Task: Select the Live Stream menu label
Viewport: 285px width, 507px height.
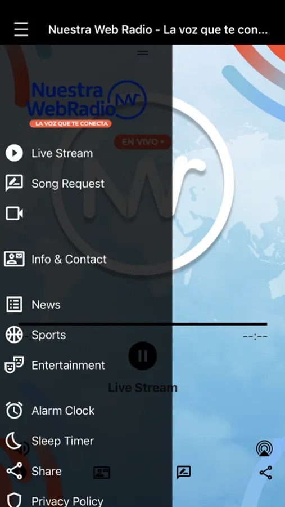Action: 62,153
